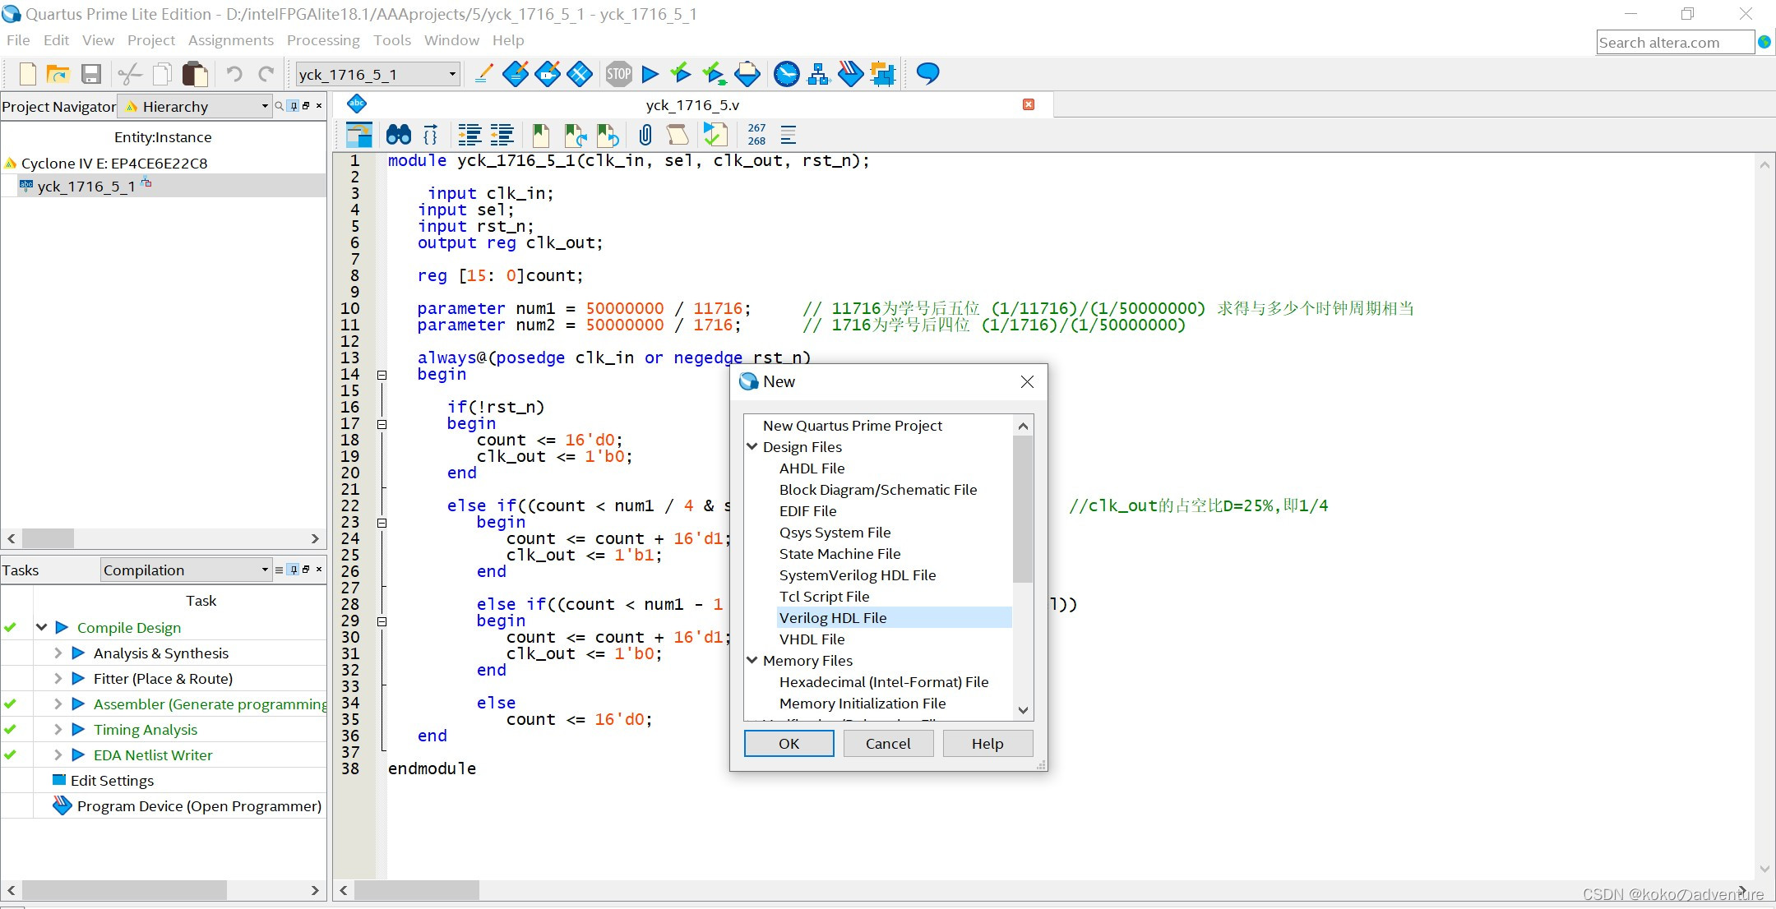Viewport: 1776px width, 909px height.
Task: Click the New file icon in main toolbar
Action: (x=27, y=74)
